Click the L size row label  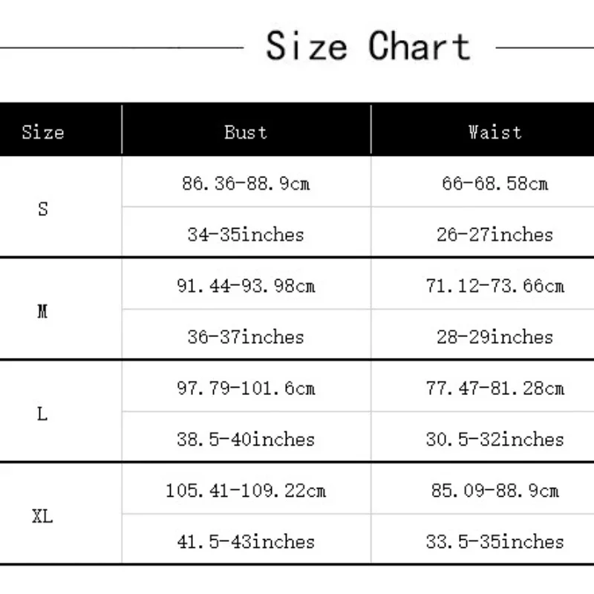(x=42, y=414)
